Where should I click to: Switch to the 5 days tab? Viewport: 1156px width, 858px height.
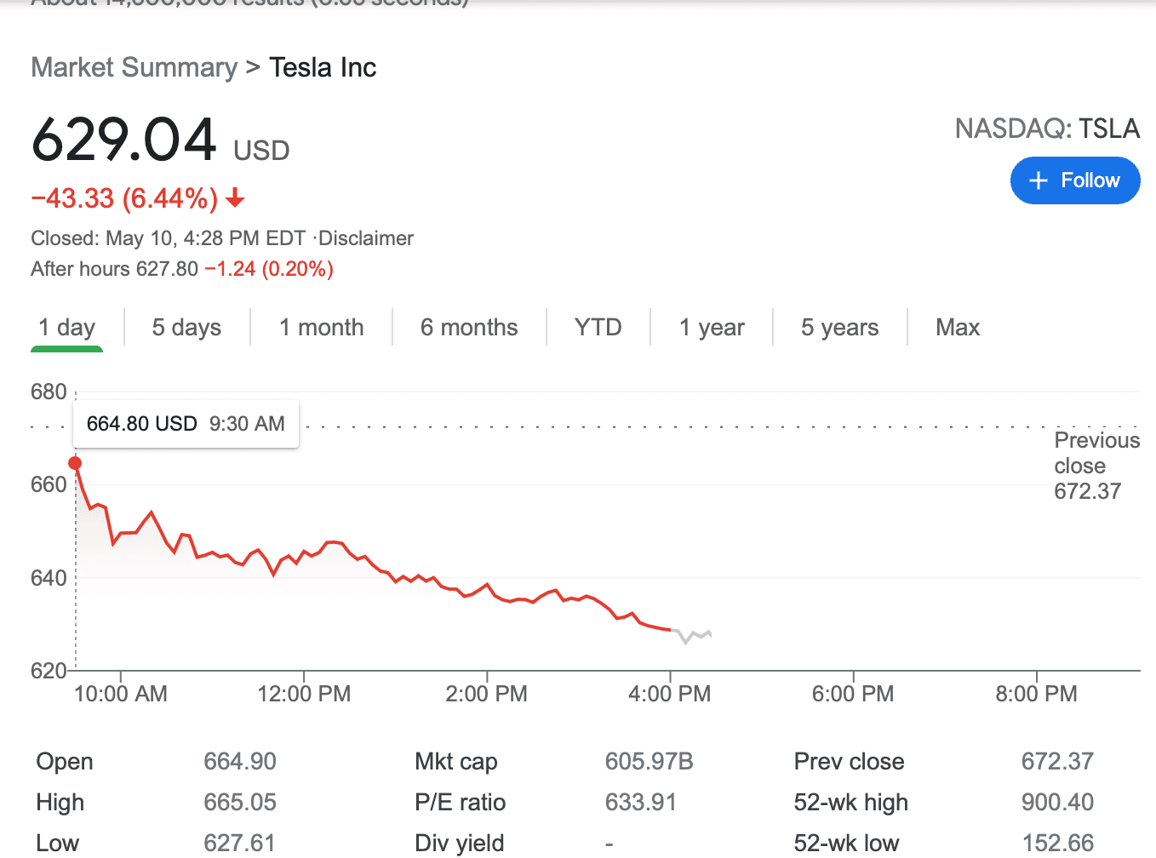(186, 328)
